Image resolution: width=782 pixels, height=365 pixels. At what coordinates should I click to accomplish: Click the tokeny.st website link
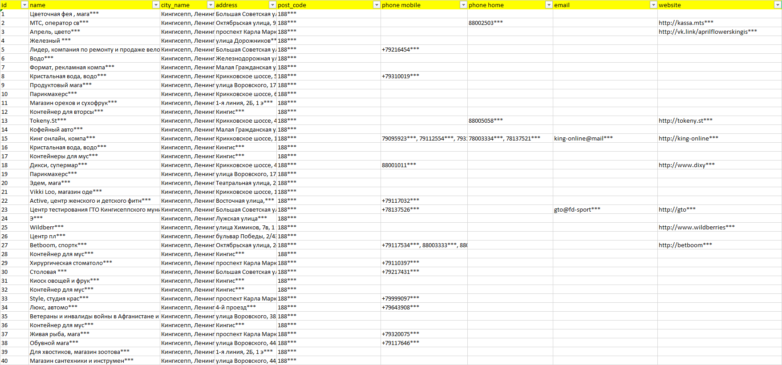pos(685,120)
